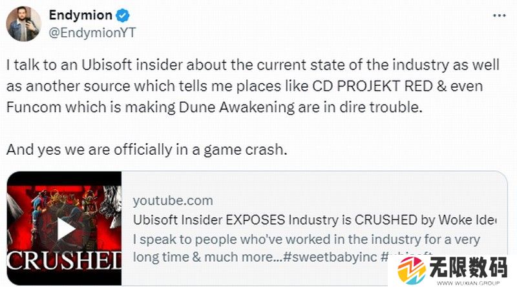Play the video using the play icon
The width and height of the screenshot is (517, 287).
pyautogui.click(x=65, y=229)
